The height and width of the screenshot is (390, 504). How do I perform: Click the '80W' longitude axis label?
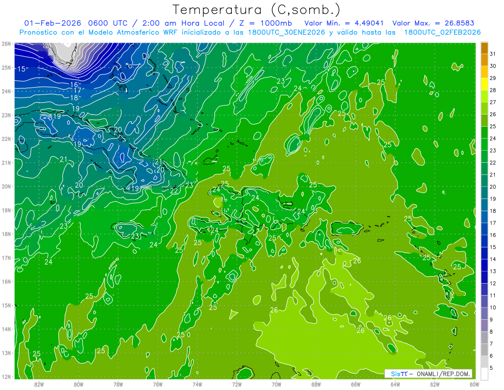(79, 384)
